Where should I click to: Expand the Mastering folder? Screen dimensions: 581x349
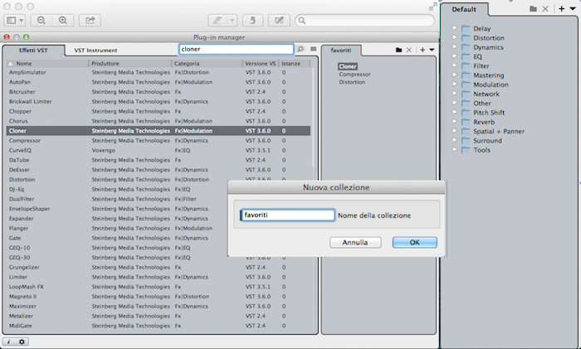(455, 75)
